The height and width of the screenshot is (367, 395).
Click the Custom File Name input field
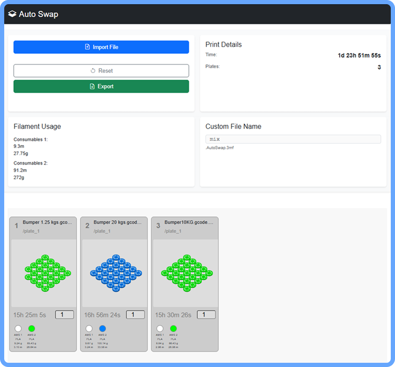293,139
